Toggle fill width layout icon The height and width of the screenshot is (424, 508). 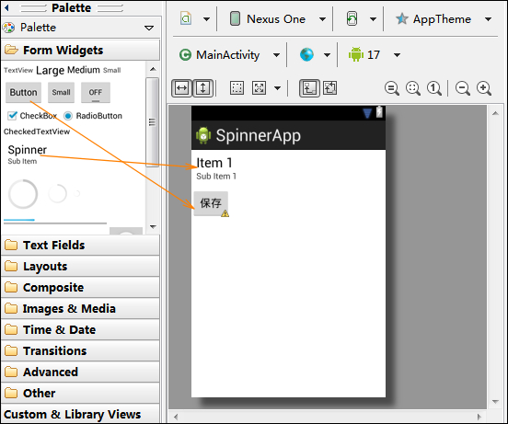(x=181, y=88)
